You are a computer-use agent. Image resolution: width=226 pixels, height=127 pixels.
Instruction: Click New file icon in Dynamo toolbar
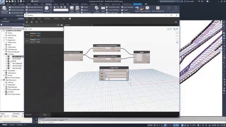(x=27, y=22)
